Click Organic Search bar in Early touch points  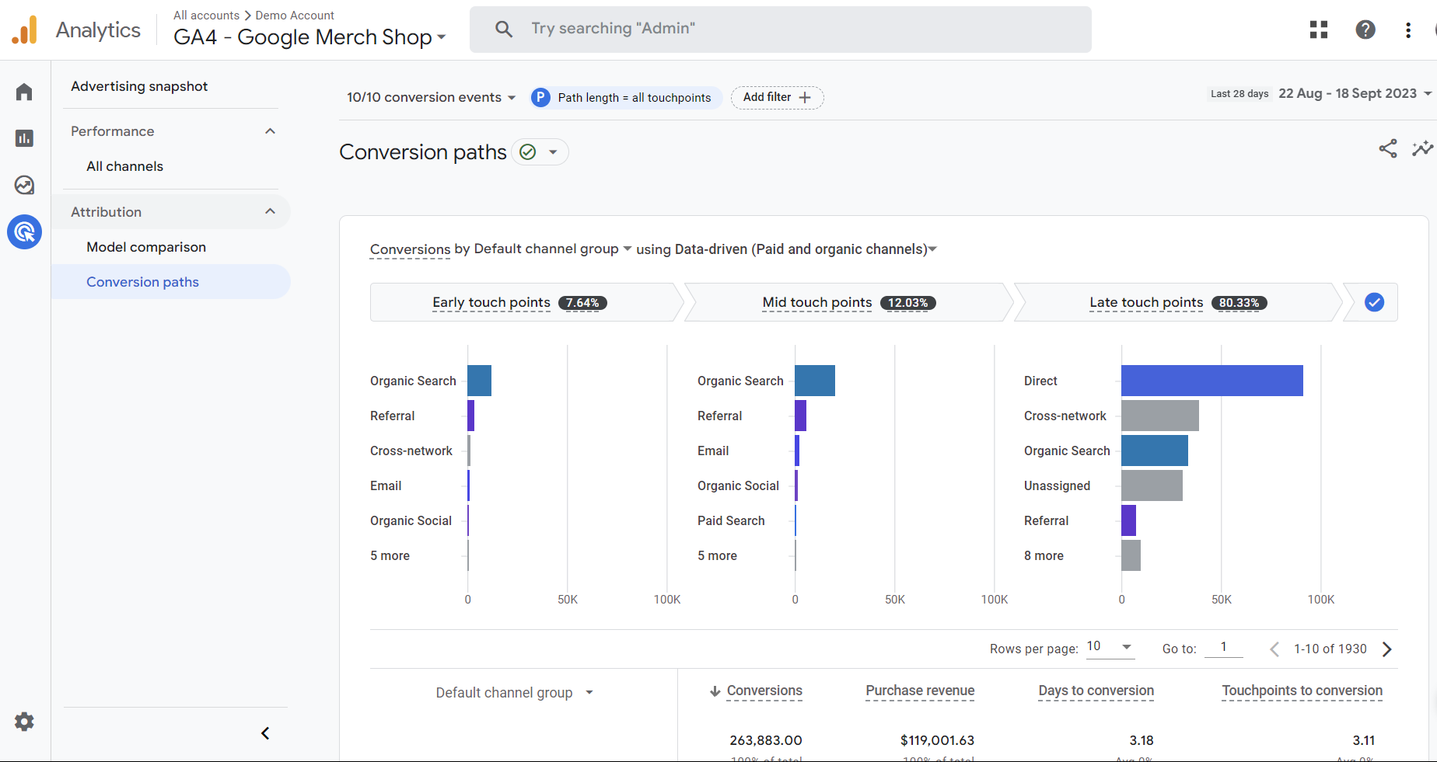(x=480, y=381)
